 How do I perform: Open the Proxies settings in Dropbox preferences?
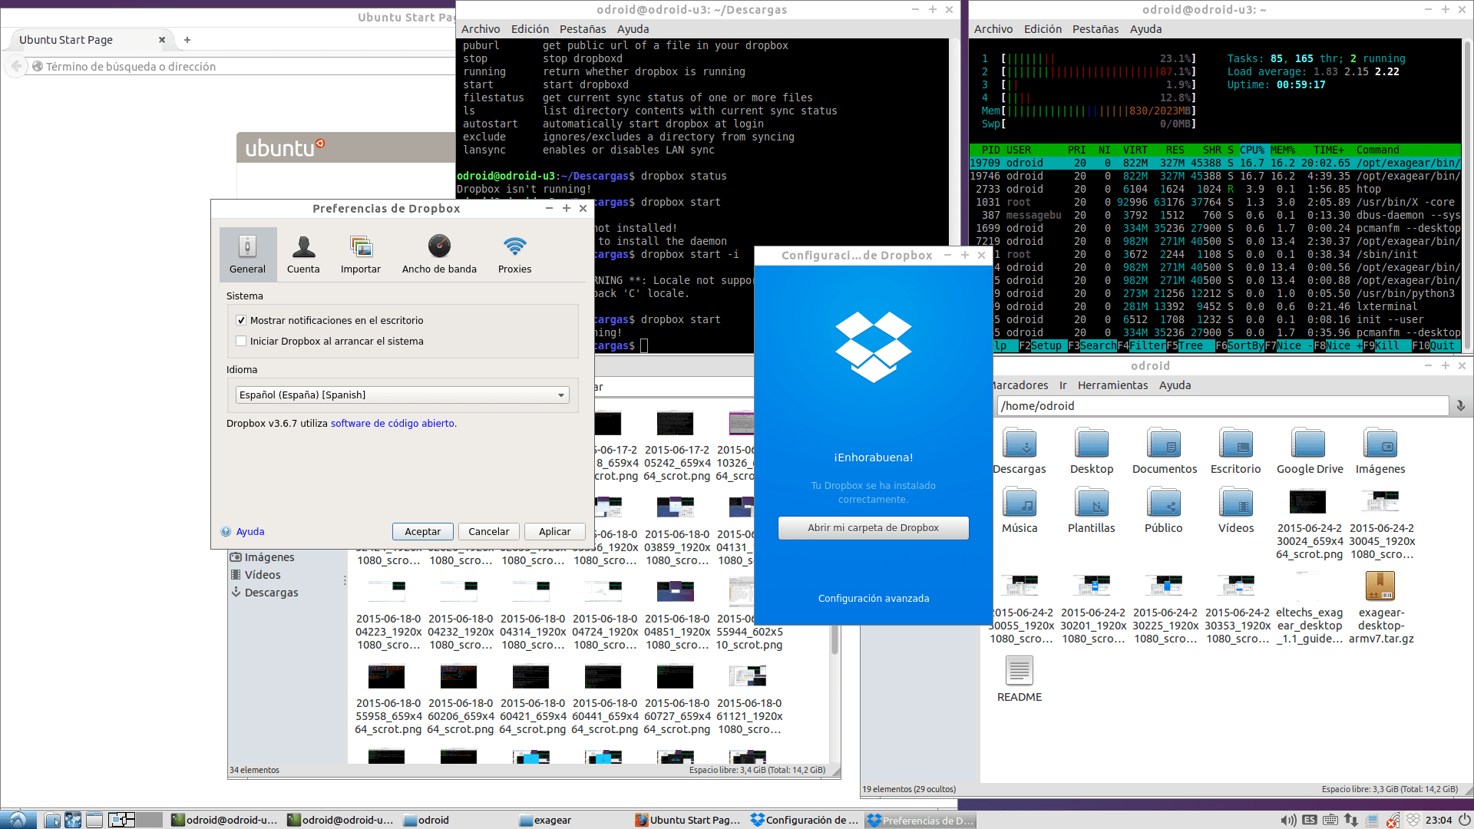coord(514,254)
